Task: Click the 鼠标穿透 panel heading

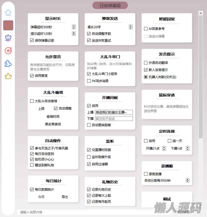Action: pyautogui.click(x=167, y=95)
